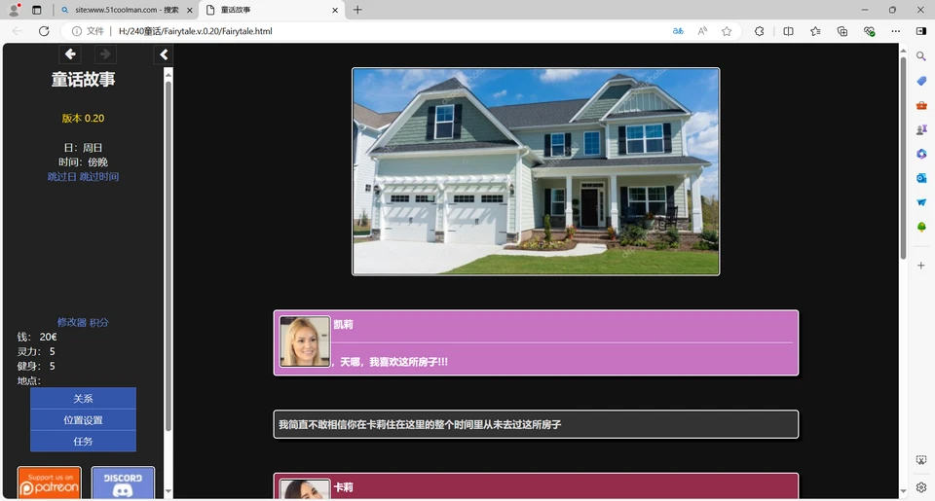The width and height of the screenshot is (935, 501).
Task: Click the 跳过时间 skip time link
Action: (99, 177)
